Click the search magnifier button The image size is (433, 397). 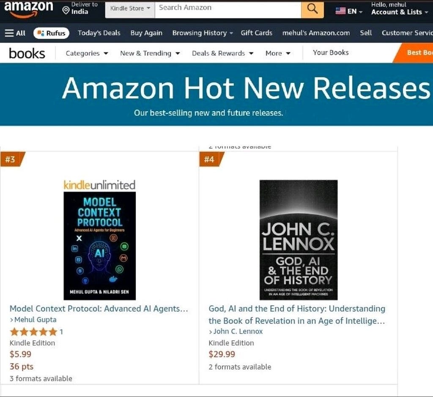click(312, 8)
